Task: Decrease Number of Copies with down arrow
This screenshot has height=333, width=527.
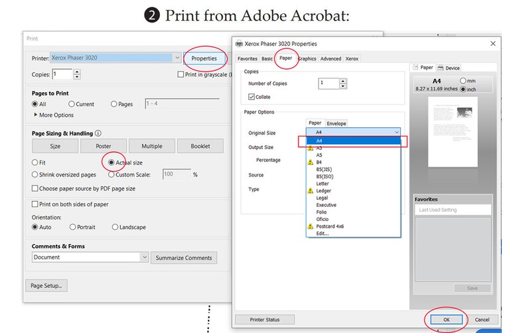Action: pos(343,86)
